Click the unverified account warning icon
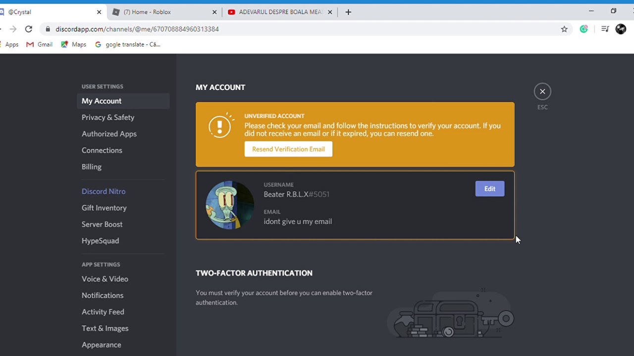Image resolution: width=634 pixels, height=356 pixels. point(221,126)
